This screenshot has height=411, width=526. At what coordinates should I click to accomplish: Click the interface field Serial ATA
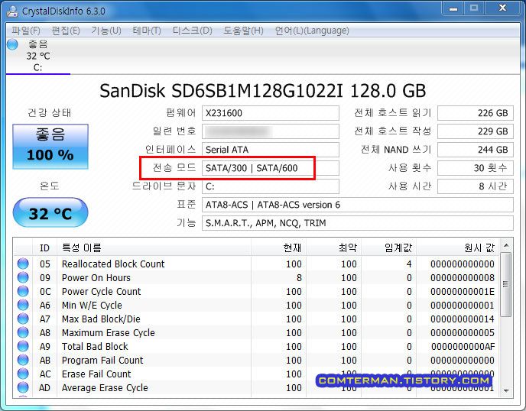[271, 150]
